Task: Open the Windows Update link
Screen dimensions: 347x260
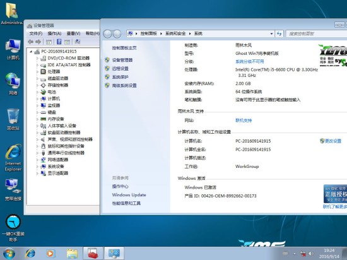Action: [129, 195]
